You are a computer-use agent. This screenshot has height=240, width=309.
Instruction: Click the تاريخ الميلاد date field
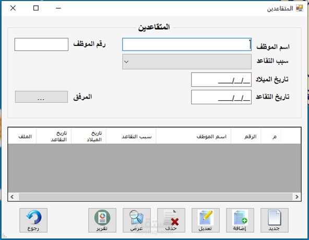click(x=221, y=80)
